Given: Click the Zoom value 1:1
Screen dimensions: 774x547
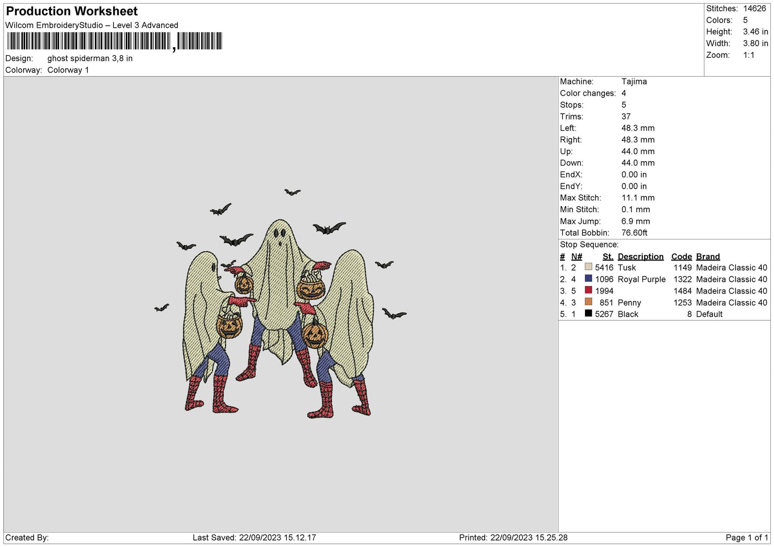Looking at the screenshot, I should click(749, 55).
